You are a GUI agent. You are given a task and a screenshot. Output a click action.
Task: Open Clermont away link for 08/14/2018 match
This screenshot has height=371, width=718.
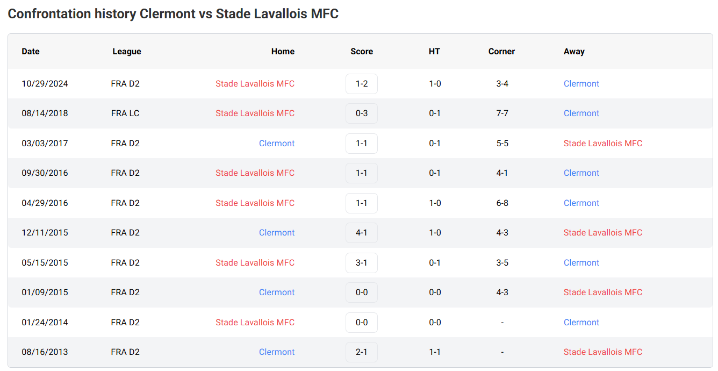tap(581, 113)
